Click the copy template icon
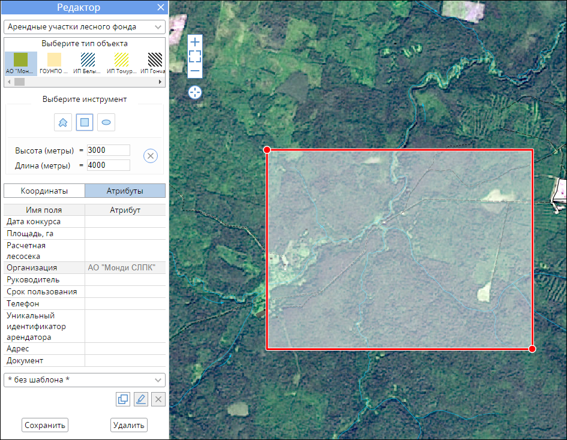The height and width of the screenshot is (440, 567). coord(123,399)
